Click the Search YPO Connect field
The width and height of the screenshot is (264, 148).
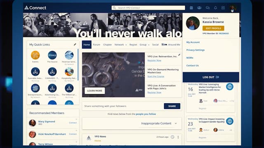pos(148,8)
